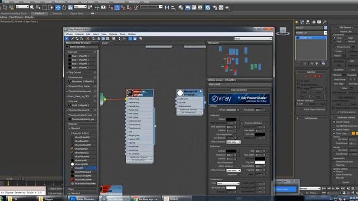Viewport: 358px width, 201px height.
Task: Open the Tools menu in Slate Material Editor
Action: pyautogui.click(x=123, y=34)
